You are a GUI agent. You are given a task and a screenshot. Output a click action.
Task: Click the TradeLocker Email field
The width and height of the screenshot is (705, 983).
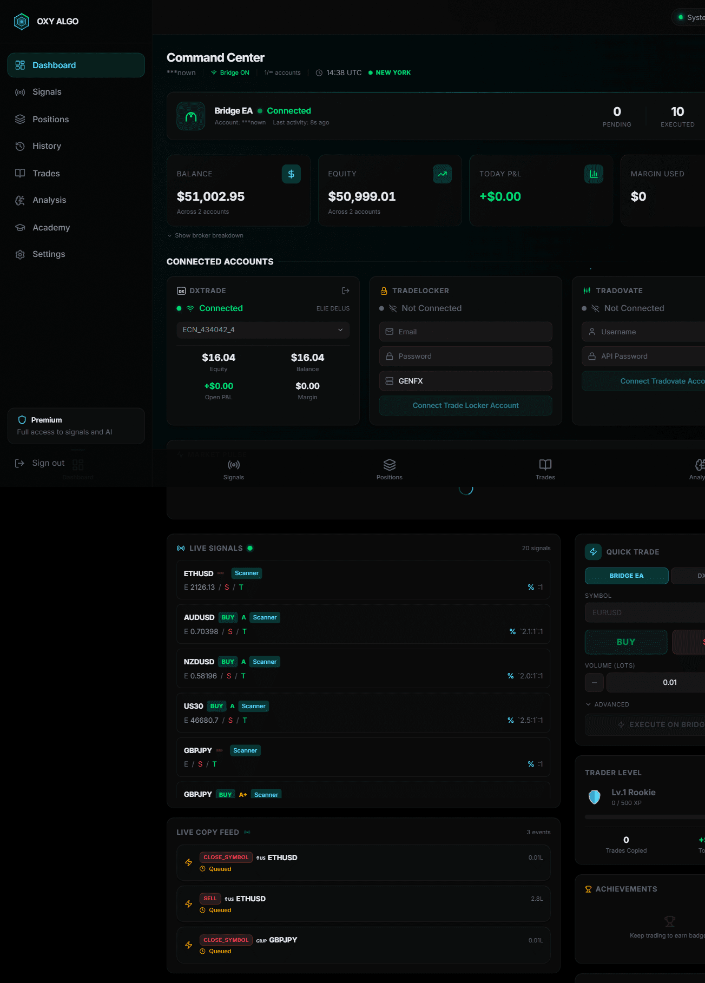tap(465, 332)
